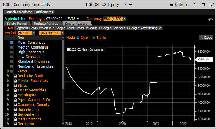Select Stifel in the firm list
Image resolution: width=216 pixels, height=129 pixels.
tap(22, 86)
